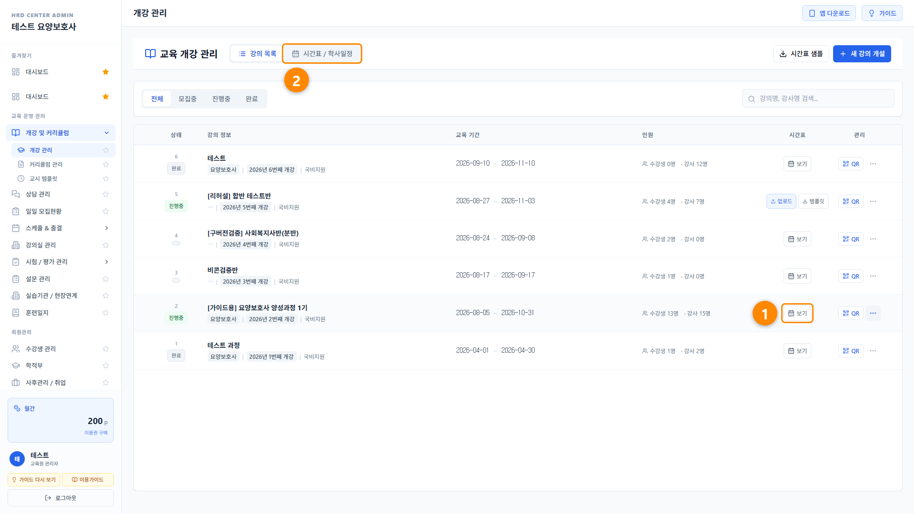Download 시간표 샘플
Screen dimensions: 914x514
tap(801, 54)
